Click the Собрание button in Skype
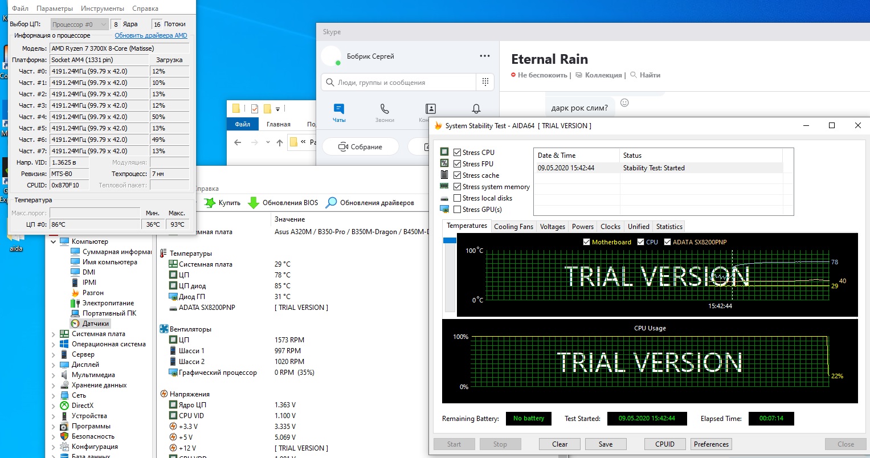 [x=361, y=147]
